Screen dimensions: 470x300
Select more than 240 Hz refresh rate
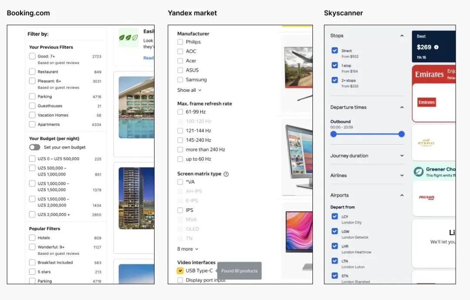[180, 150]
